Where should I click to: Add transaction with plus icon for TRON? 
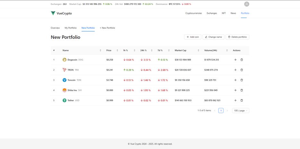(x=235, y=70)
